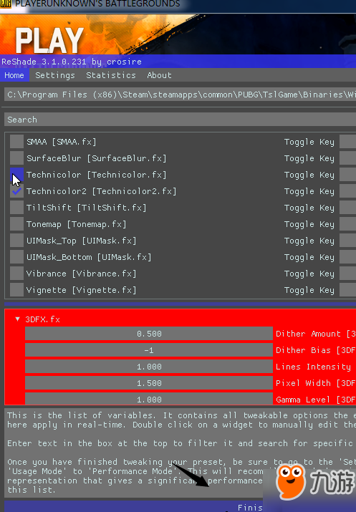Click the preset file path field
356x512 pixels.
[x=180, y=95]
